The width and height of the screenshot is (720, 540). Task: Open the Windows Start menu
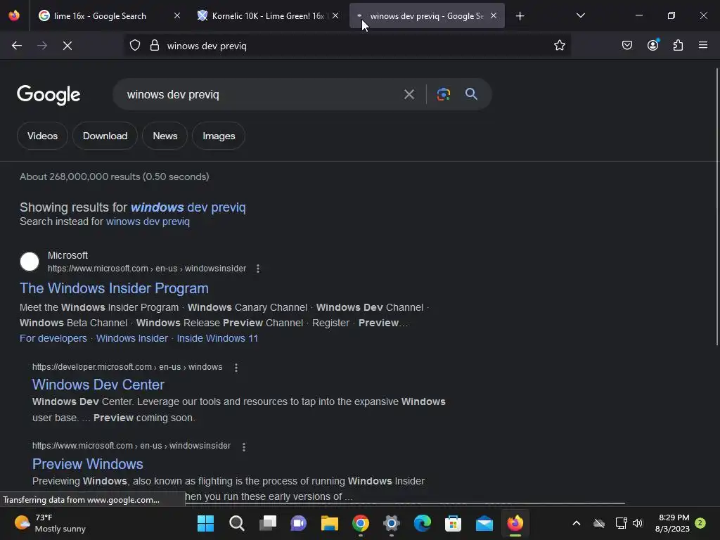click(205, 523)
